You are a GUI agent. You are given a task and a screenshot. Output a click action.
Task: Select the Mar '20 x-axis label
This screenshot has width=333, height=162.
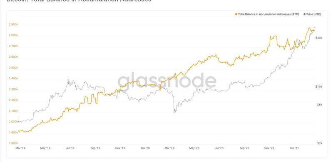pyautogui.click(x=170, y=148)
